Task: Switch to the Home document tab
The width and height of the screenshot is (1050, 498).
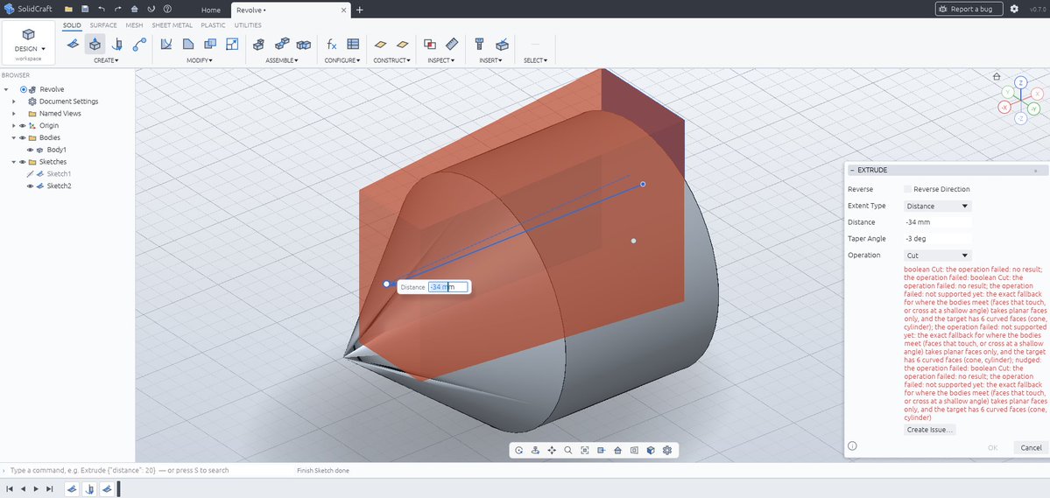Action: pos(211,10)
